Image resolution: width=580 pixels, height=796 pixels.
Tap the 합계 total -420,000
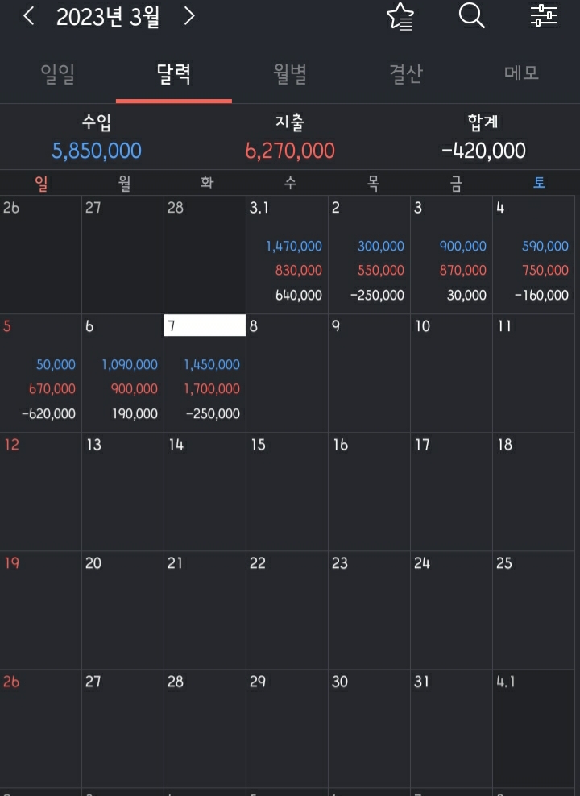(483, 151)
